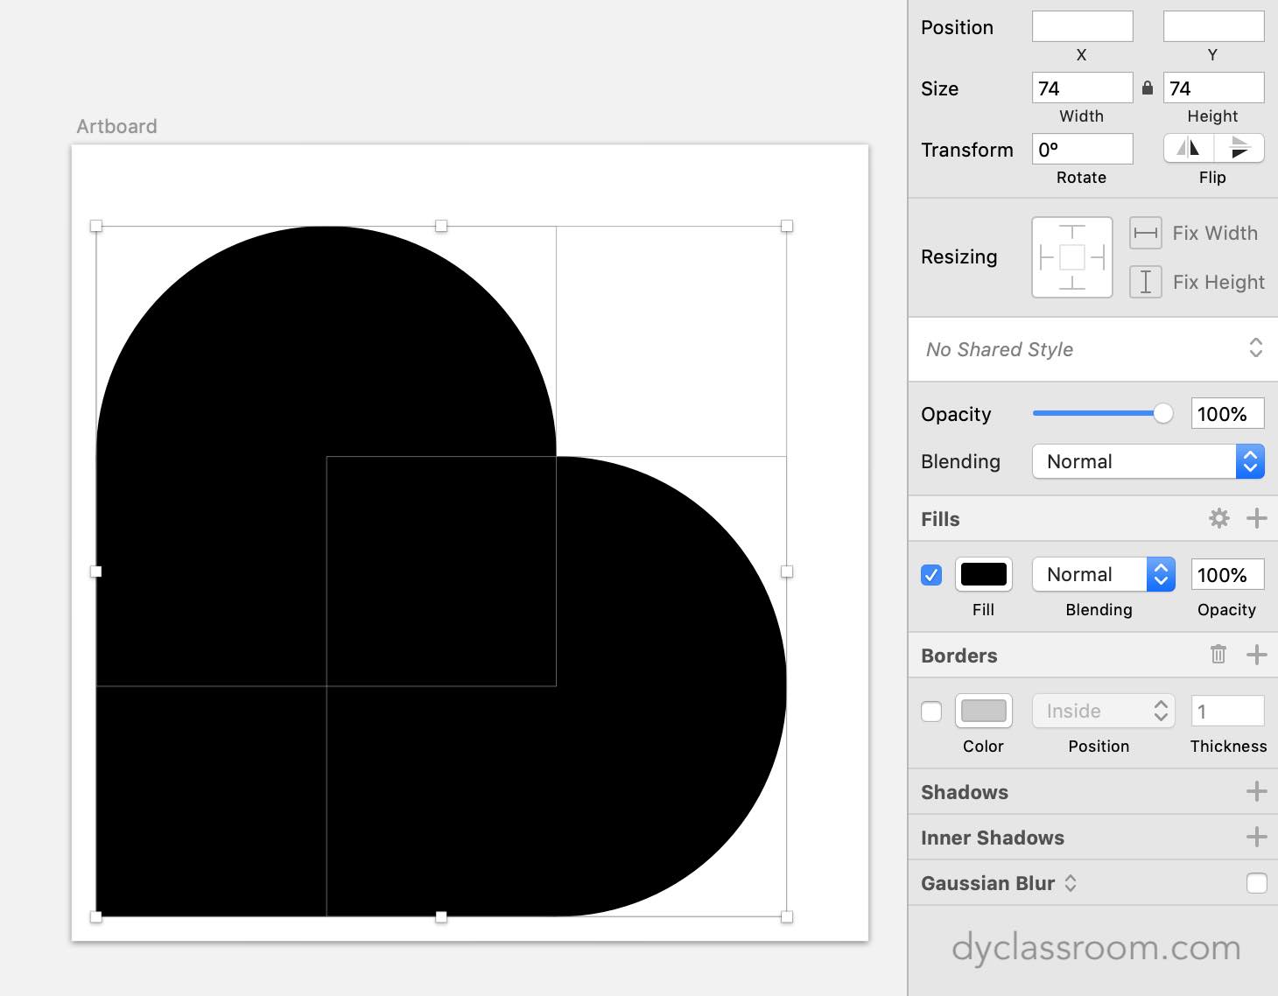Click the flip vertical icon

pos(1239,148)
